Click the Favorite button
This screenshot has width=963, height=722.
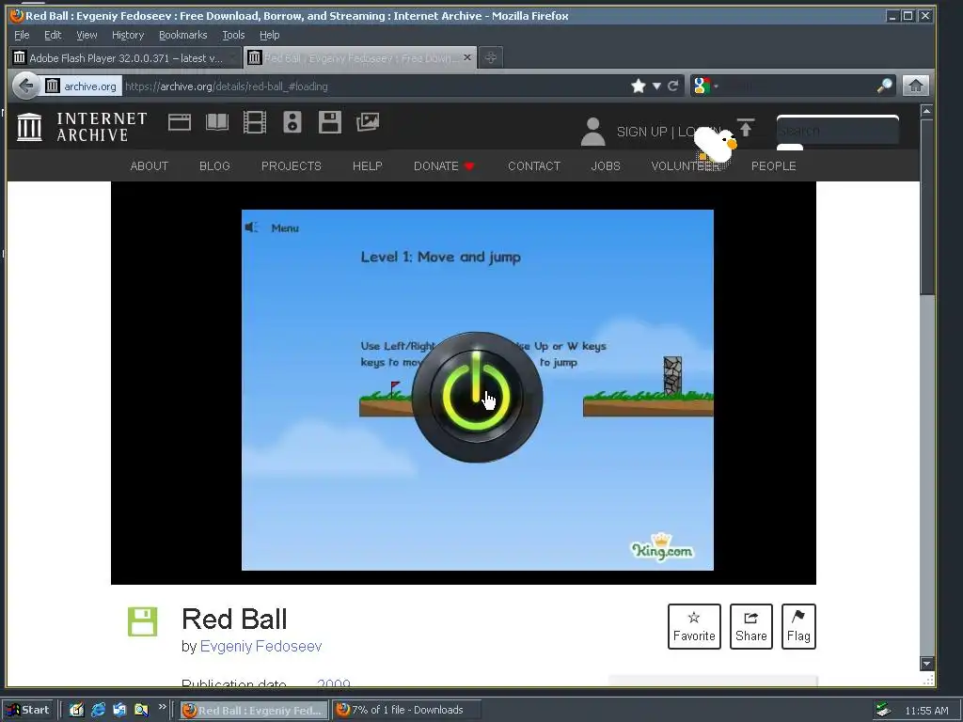(694, 626)
